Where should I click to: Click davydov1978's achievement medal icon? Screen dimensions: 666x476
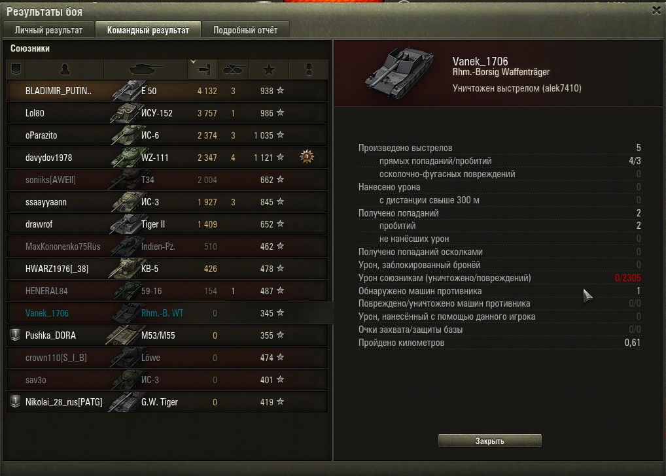(x=307, y=157)
